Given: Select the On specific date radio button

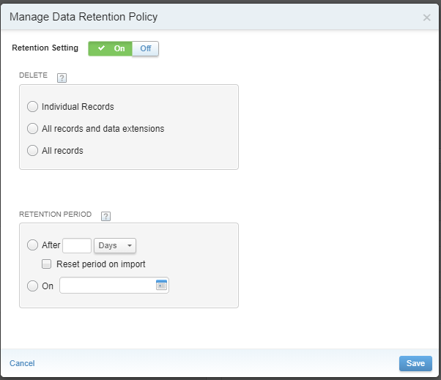Looking at the screenshot, I should (32, 286).
